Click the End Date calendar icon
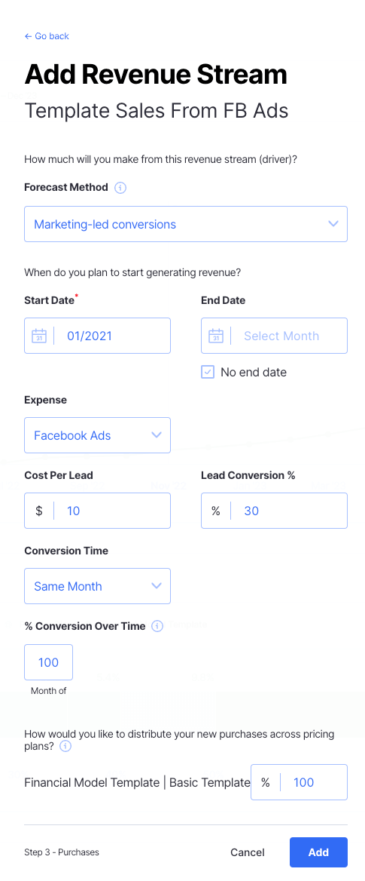 [216, 336]
